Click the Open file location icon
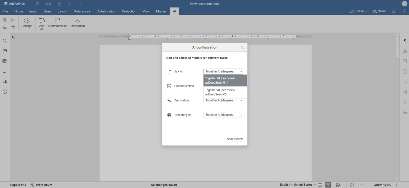 pyautogui.click(x=394, y=11)
